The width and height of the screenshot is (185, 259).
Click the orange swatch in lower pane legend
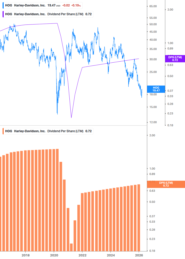pyautogui.click(x=3, y=131)
